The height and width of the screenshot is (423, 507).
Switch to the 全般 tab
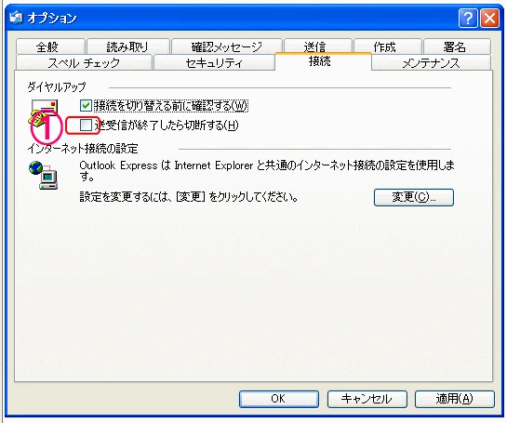pos(50,46)
